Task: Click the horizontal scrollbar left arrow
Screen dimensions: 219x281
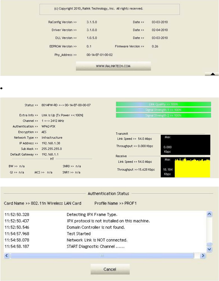Action: (x=7, y=256)
